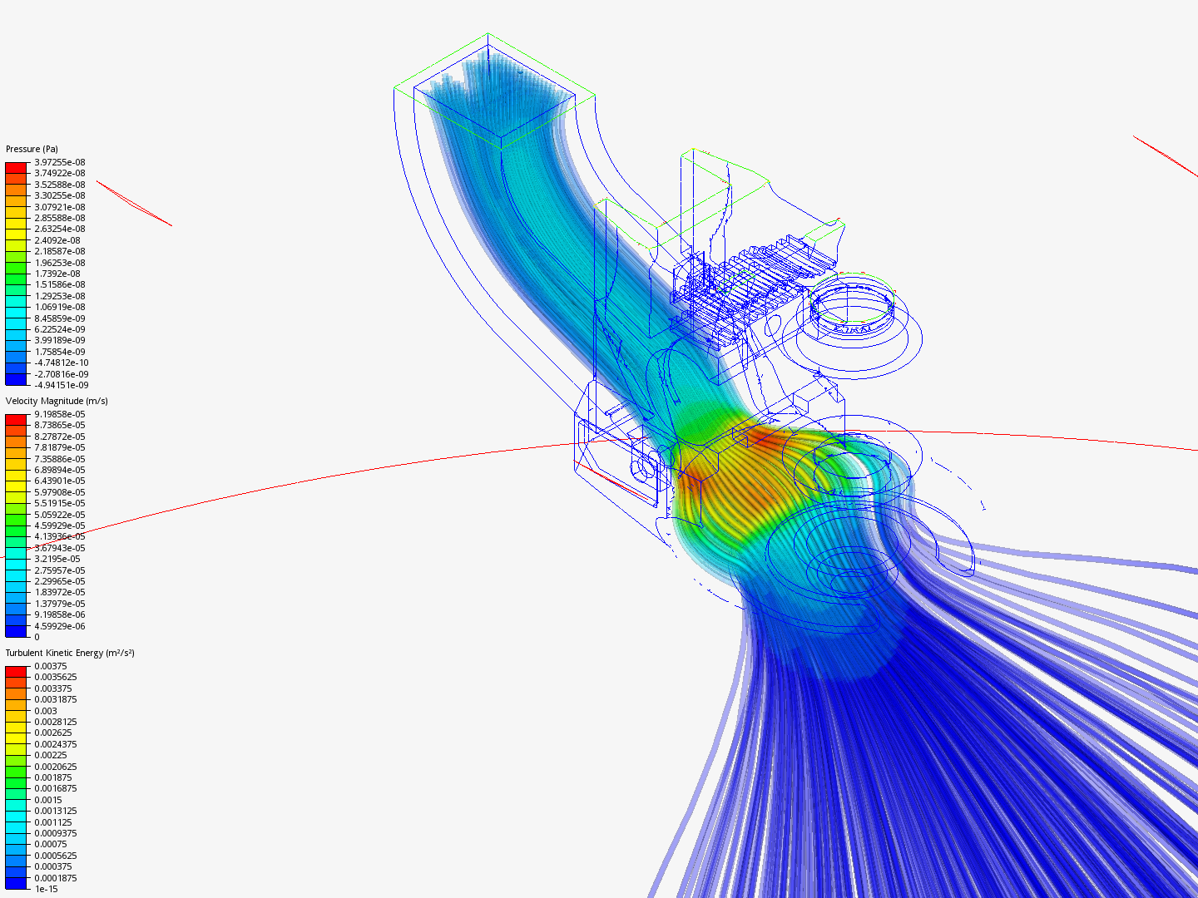Viewport: 1198px width, 898px height.
Task: Select the turbulent kinetic energy value 0.001875
Action: coord(53,778)
